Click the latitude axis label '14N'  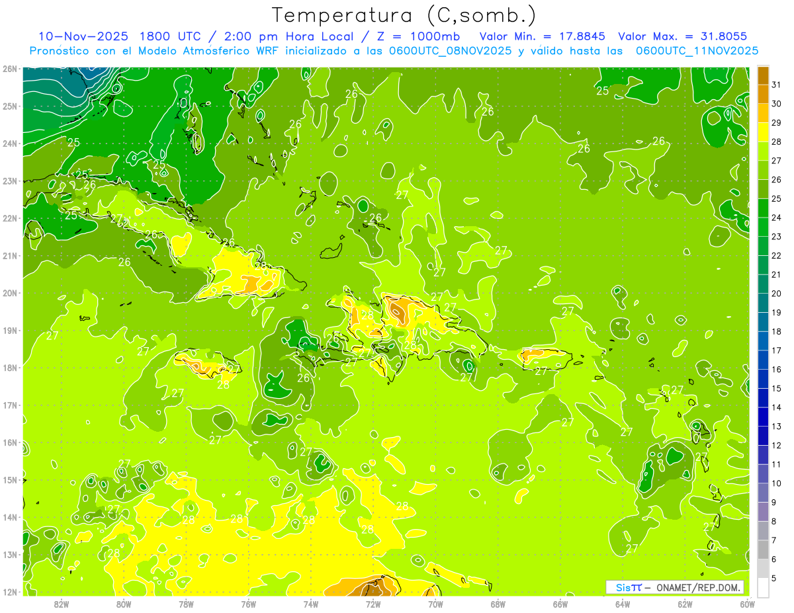10,517
